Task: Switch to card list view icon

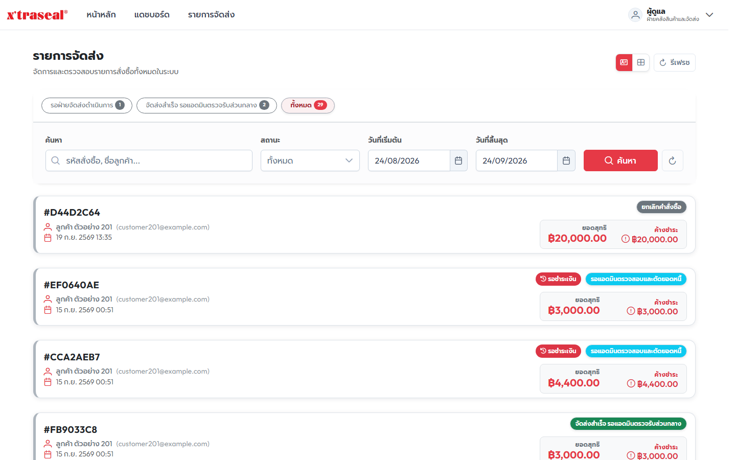Action: click(x=624, y=62)
